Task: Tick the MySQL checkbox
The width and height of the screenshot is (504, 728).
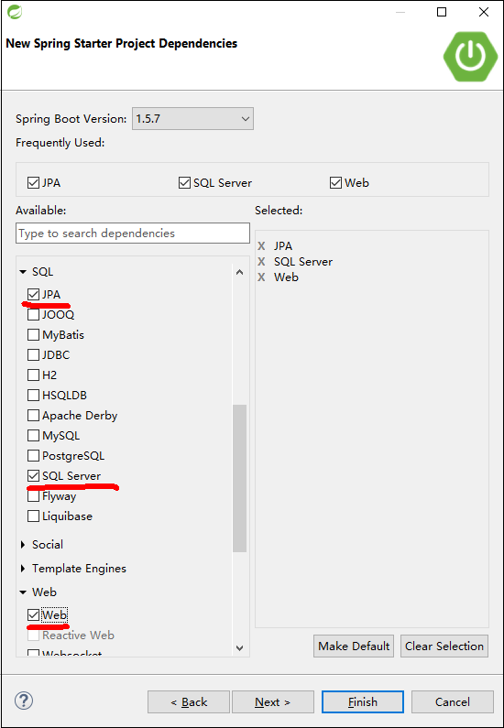Action: tap(33, 436)
